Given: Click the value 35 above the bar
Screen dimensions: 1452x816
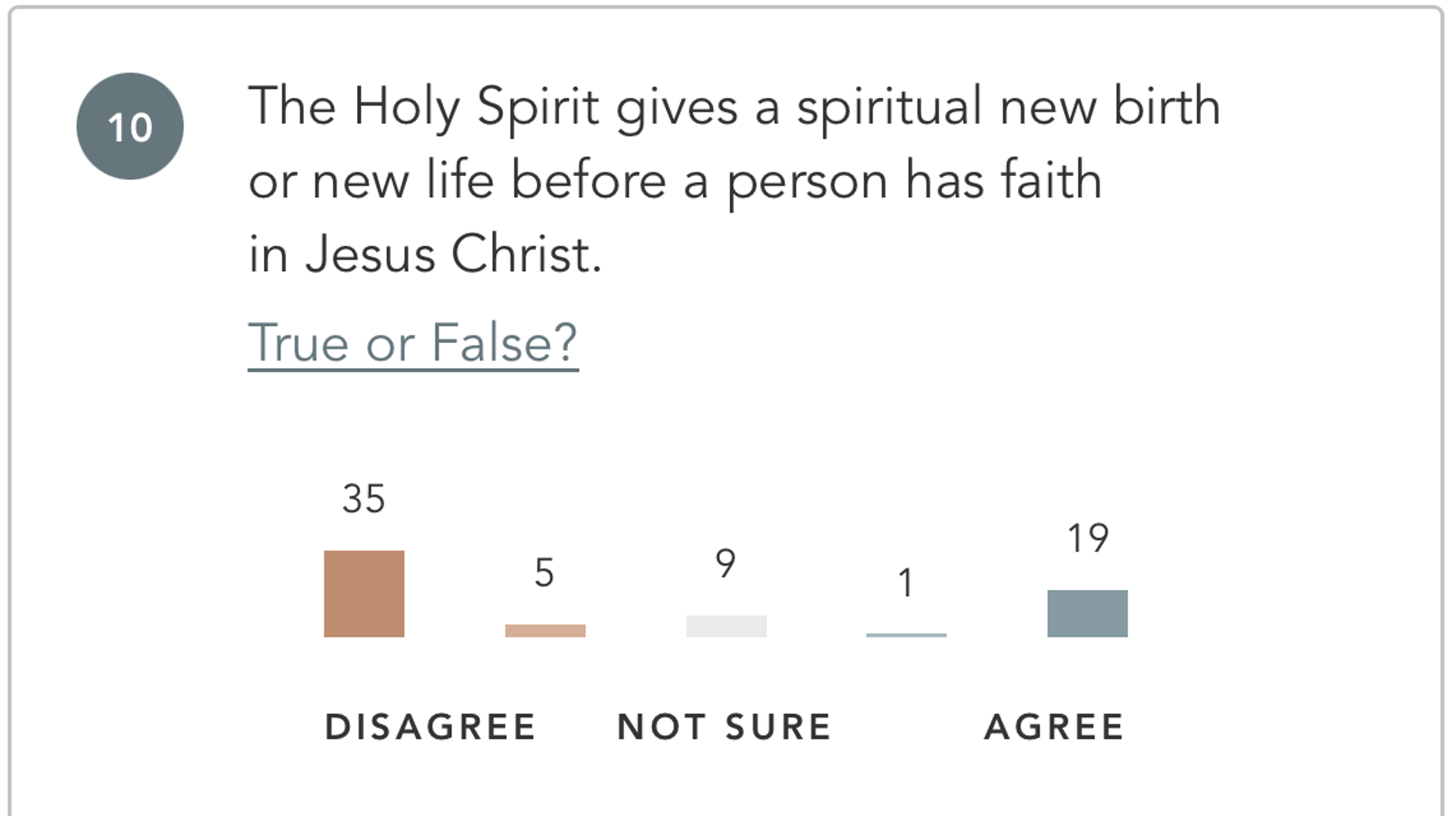Looking at the screenshot, I should 364,499.
